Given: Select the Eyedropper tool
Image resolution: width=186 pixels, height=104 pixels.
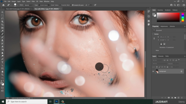Looking at the screenshot, I should click(2, 31).
